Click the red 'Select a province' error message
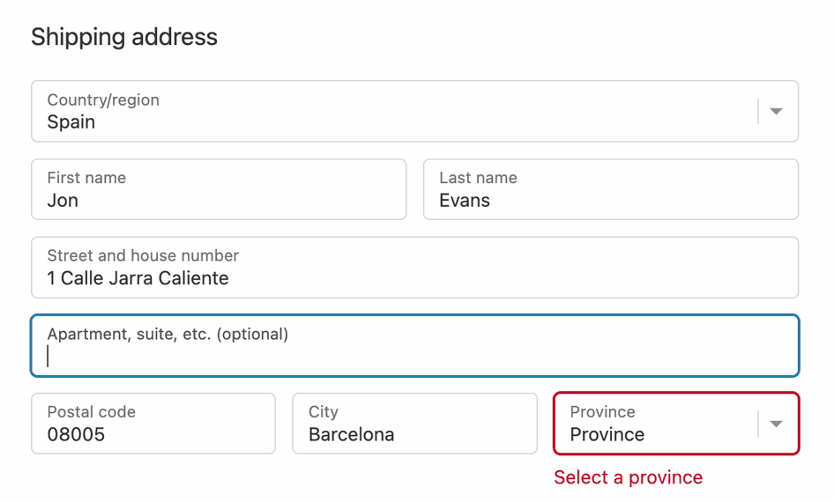 [629, 477]
